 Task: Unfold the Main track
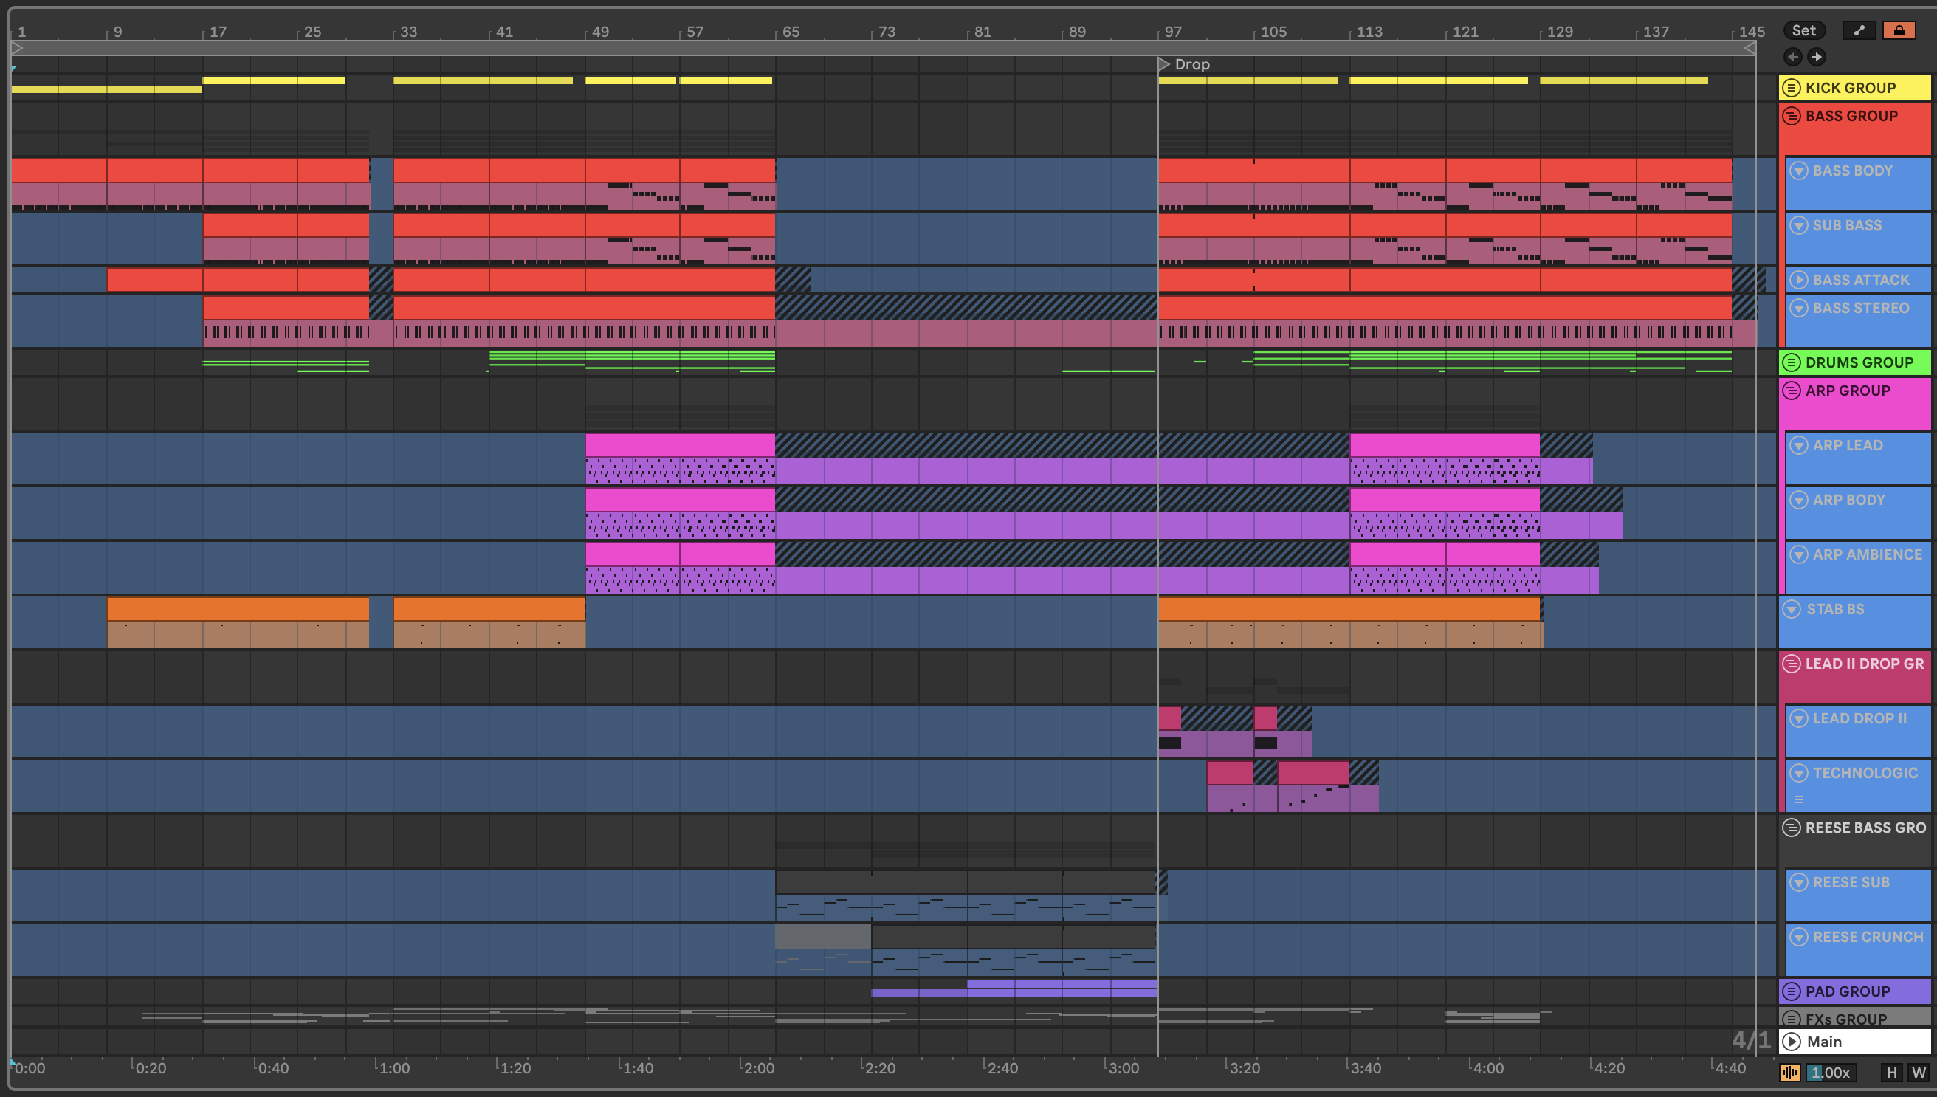[1792, 1042]
